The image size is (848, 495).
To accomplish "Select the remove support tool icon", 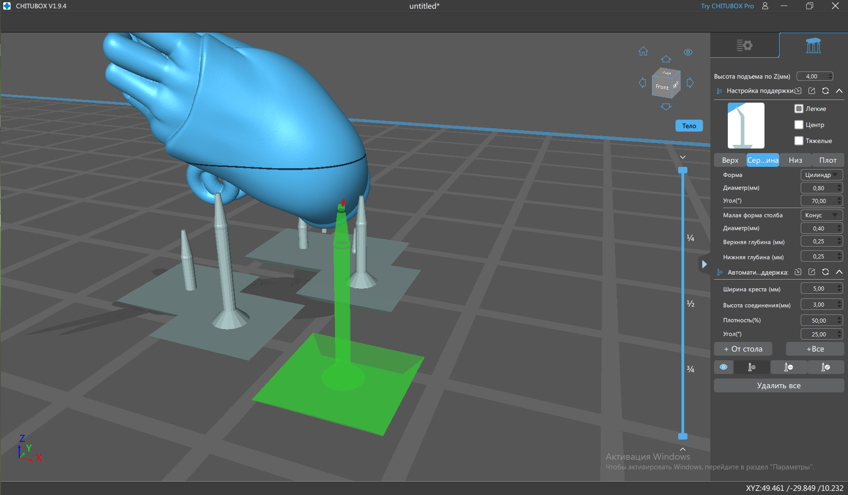I will [788, 367].
